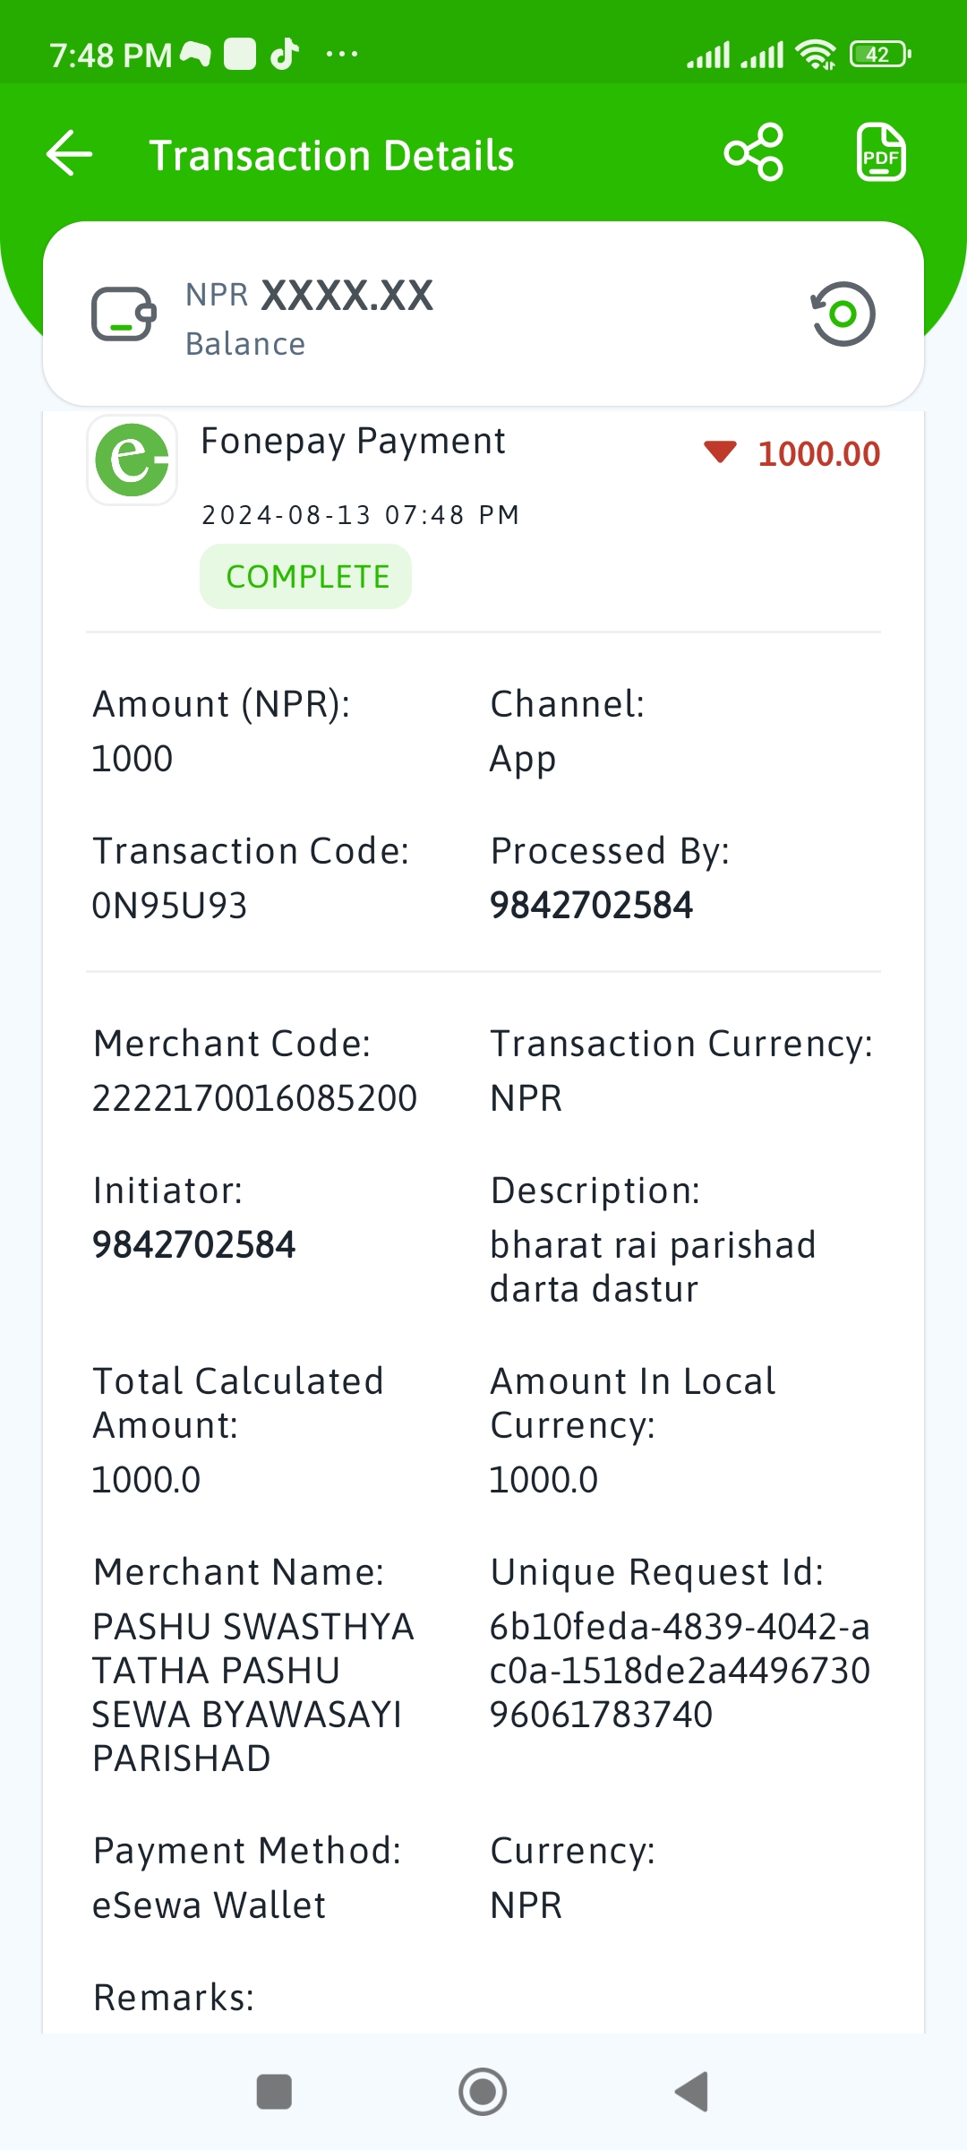
Task: Tap the 1000.00 red amount
Action: (819, 454)
